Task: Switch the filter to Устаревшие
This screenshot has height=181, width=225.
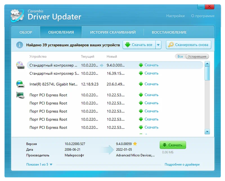Action: tap(197, 56)
